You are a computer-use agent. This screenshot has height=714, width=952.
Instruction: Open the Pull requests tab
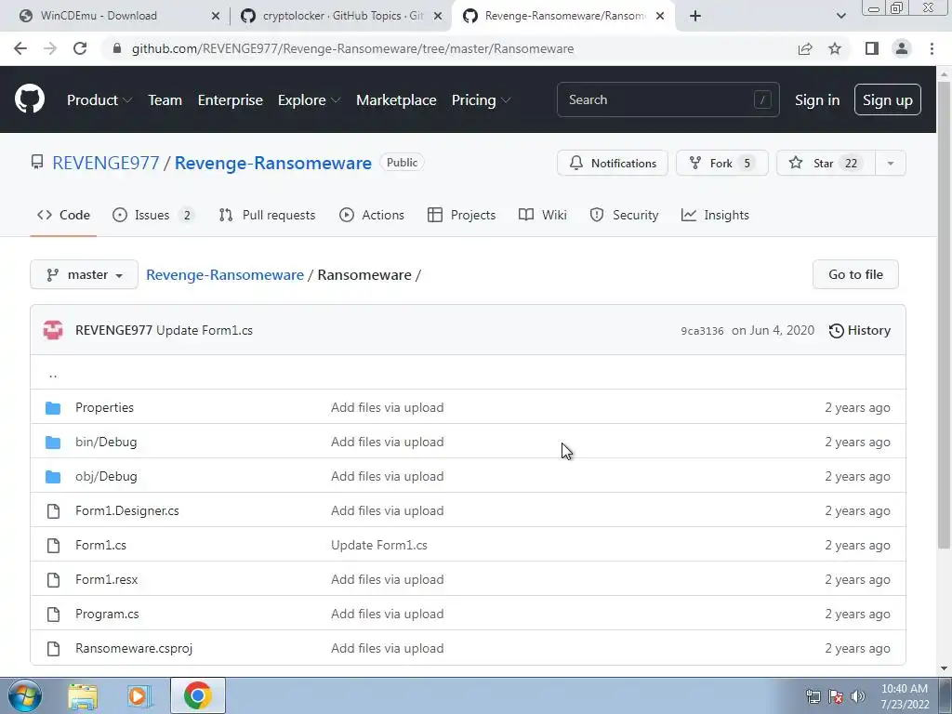[267, 215]
